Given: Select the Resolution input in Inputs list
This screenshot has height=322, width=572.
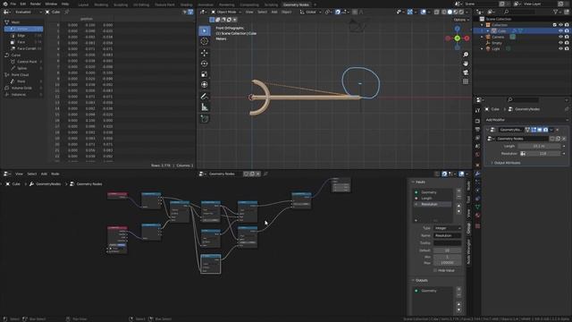Looking at the screenshot, I should click(433, 205).
